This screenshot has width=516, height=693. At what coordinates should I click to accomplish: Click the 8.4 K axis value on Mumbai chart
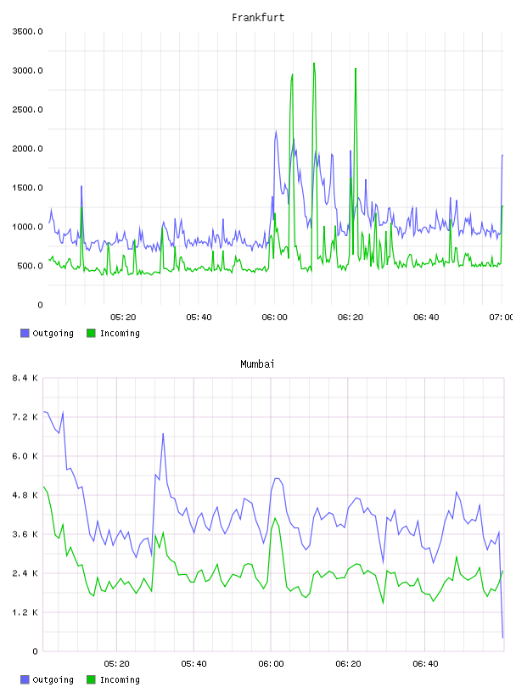[x=25, y=378]
